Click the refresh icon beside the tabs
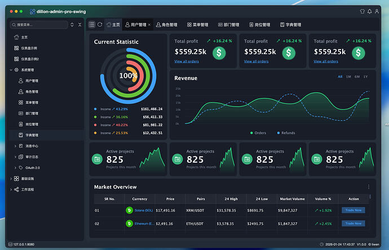The height and width of the screenshot is (250, 389). pos(100,25)
